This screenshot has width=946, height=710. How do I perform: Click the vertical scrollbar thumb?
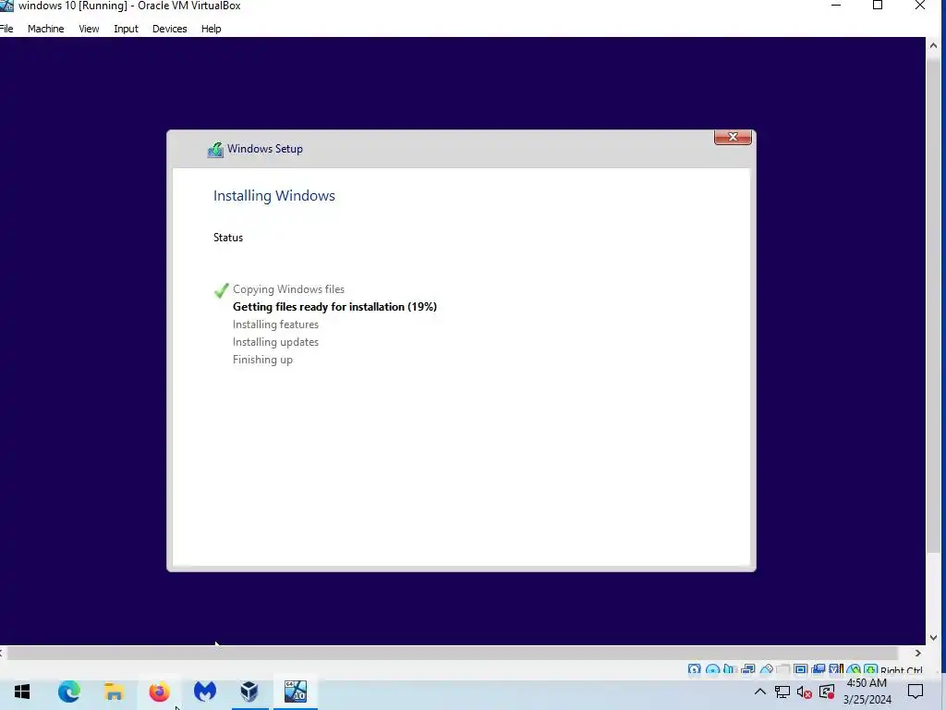pos(933,306)
